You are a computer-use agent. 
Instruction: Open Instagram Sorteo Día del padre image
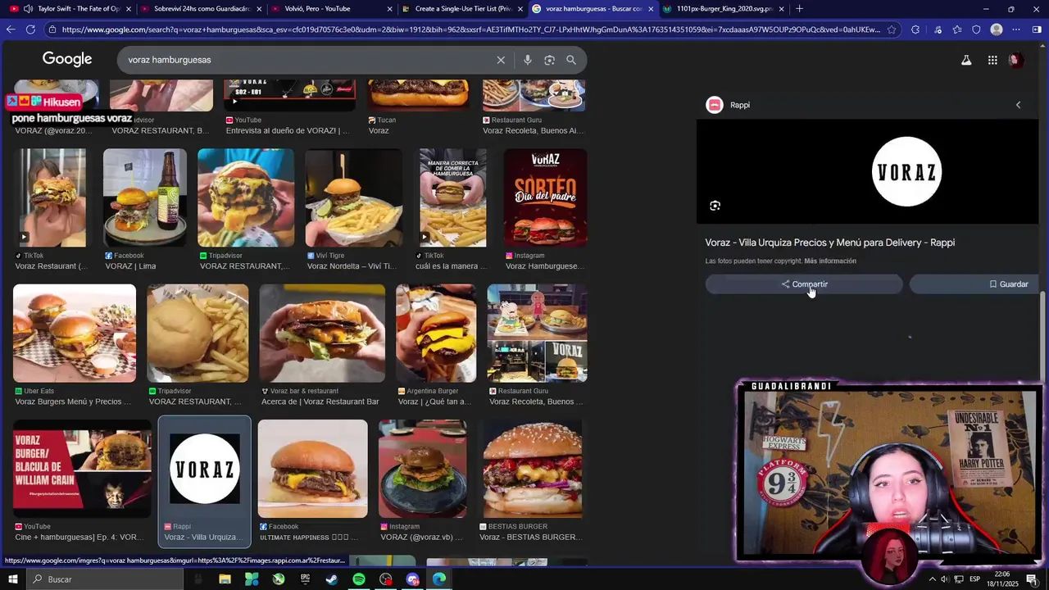(545, 198)
